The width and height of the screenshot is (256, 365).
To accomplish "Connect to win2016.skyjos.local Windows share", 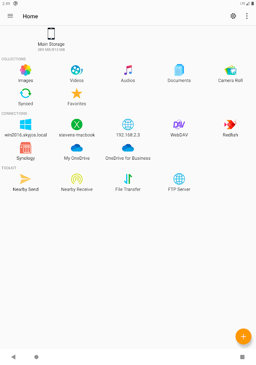I will (26, 128).
